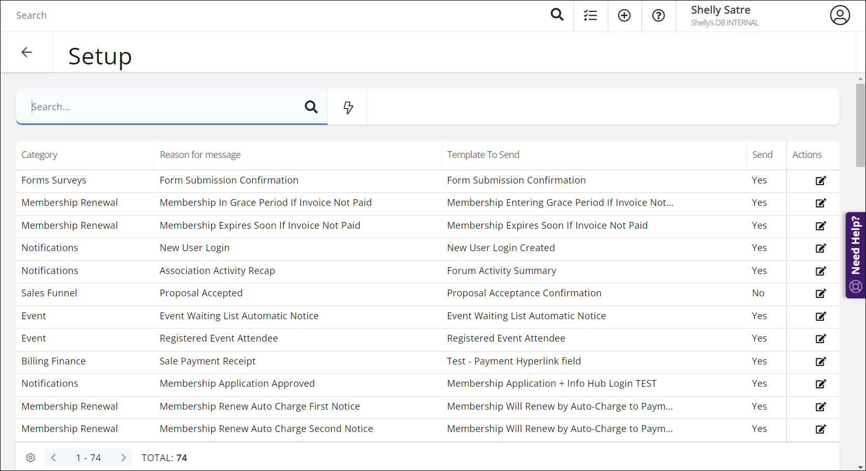
Task: Click the back arrow beside Setup
Action: coord(27,52)
